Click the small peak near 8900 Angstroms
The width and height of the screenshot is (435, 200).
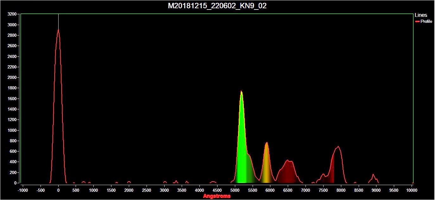pyautogui.click(x=373, y=175)
